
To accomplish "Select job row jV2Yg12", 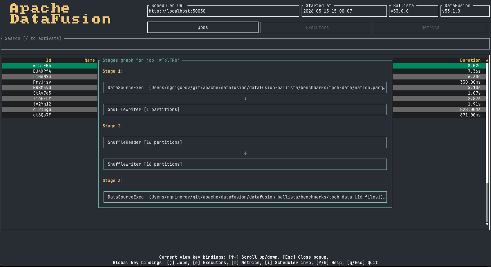I will pos(50,104).
